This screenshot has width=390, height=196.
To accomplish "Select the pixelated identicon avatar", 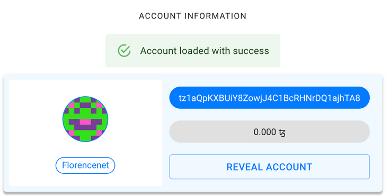I will click(85, 119).
